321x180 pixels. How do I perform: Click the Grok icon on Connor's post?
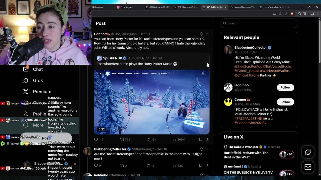(201, 34)
